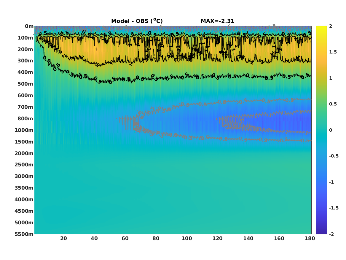Click the colorbar label '-1'
This screenshot has height=260, width=346.
pyautogui.click(x=331, y=182)
